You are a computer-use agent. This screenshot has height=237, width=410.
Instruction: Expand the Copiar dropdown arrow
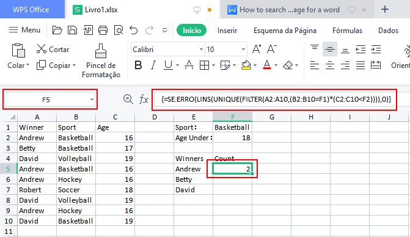click(x=75, y=65)
